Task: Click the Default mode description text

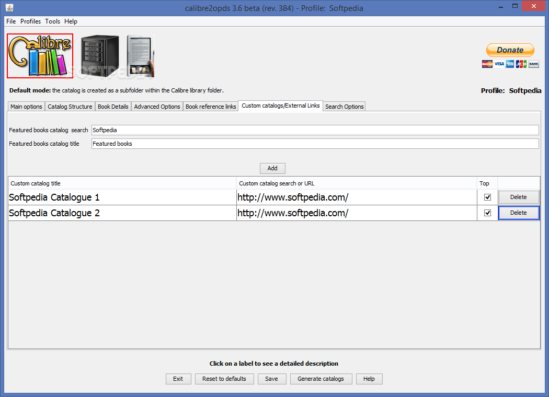Action: [x=116, y=90]
